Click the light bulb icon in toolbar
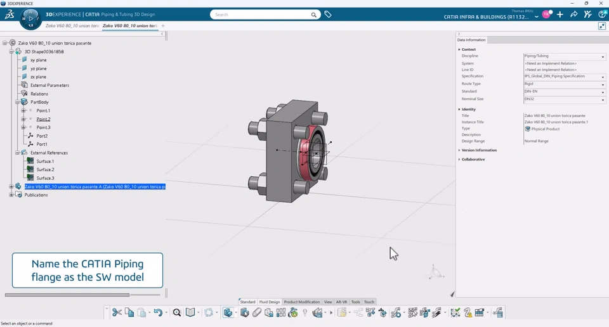Screen dimensions: 609x327 [305, 312]
